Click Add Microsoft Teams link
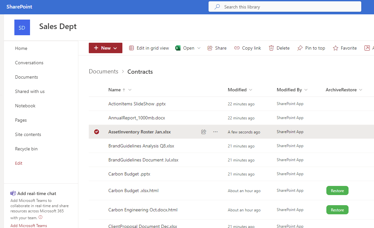Image resolution: width=374 pixels, height=228 pixels. click(29, 225)
